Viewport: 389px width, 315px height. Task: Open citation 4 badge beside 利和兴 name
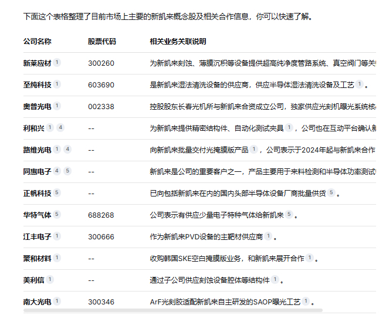pos(60,128)
